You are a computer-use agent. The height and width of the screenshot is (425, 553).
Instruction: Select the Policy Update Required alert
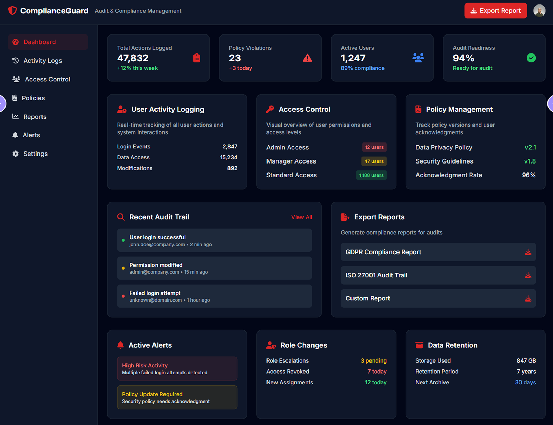177,397
